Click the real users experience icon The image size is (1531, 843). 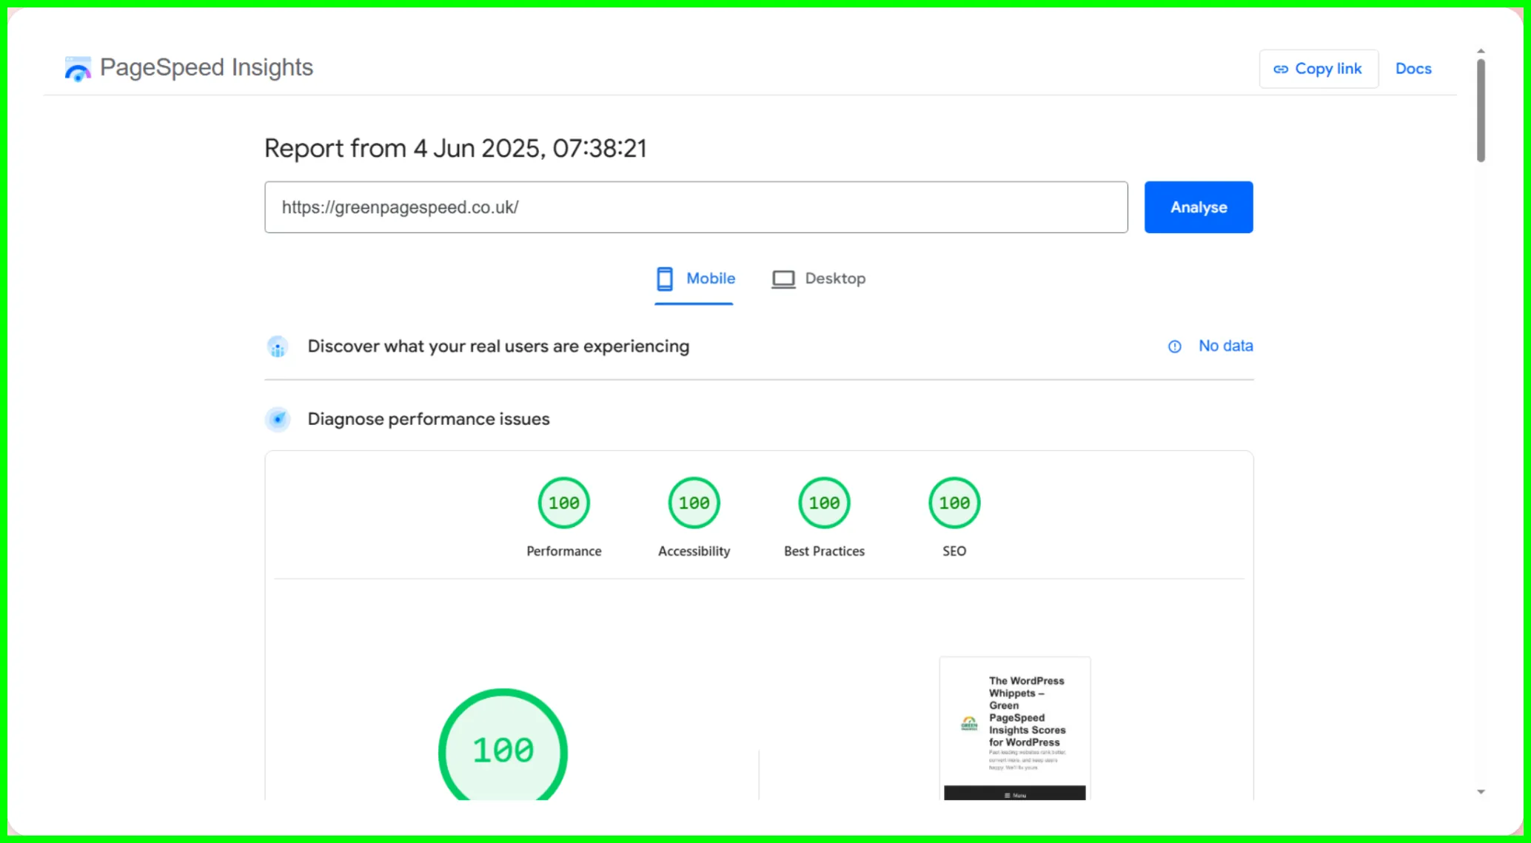(278, 346)
